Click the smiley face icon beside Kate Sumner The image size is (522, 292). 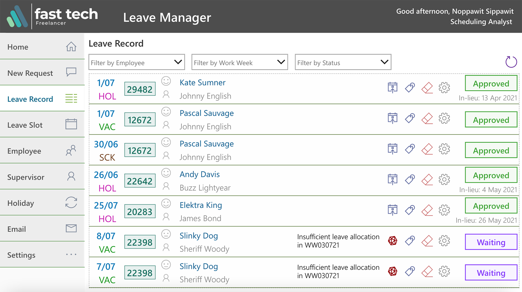click(166, 81)
